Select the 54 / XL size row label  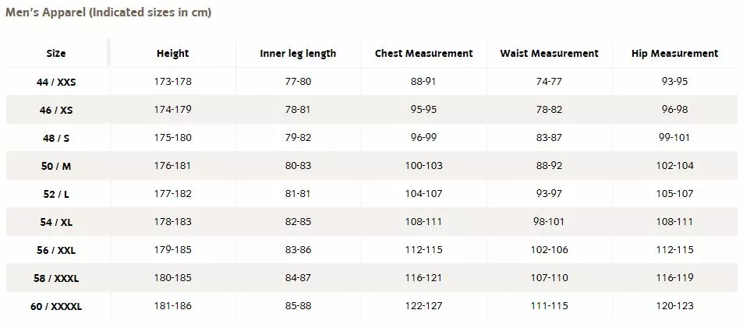tap(56, 222)
